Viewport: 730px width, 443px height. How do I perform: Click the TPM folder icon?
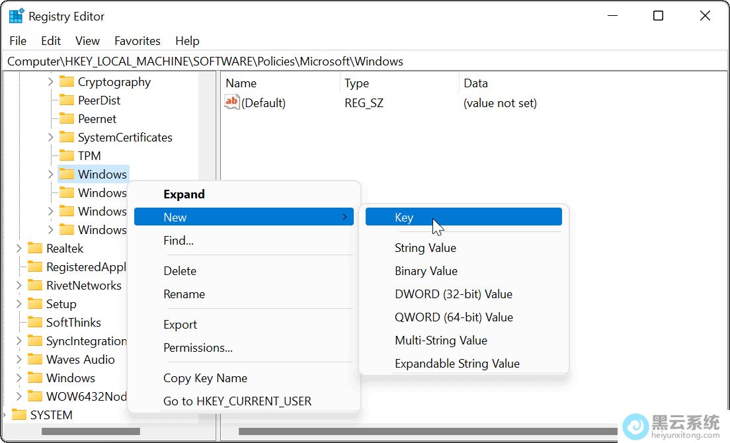tap(66, 156)
